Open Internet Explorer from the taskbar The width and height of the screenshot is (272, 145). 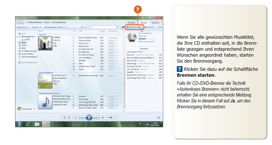click(x=28, y=124)
